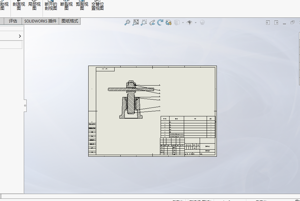Viewport: 300px width, 201px height.
Task: Open the display style dropdown arrow
Action: 183,23
